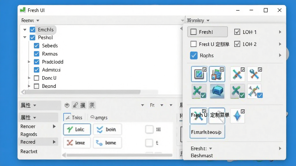Click the Fresh U icon tile
The image size is (296, 166).
point(198,116)
